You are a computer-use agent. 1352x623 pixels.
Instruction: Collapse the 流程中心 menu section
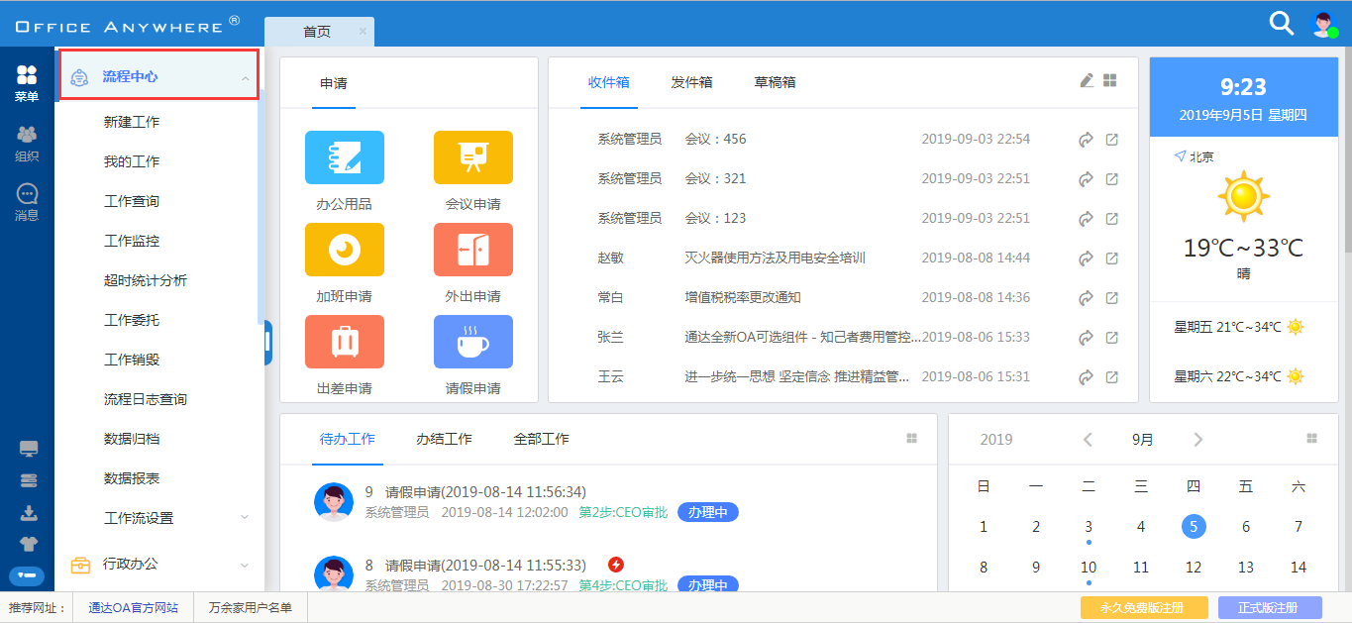[244, 77]
